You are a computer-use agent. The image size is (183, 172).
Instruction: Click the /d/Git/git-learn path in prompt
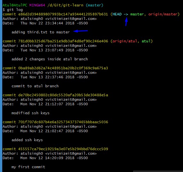pos(65,5)
